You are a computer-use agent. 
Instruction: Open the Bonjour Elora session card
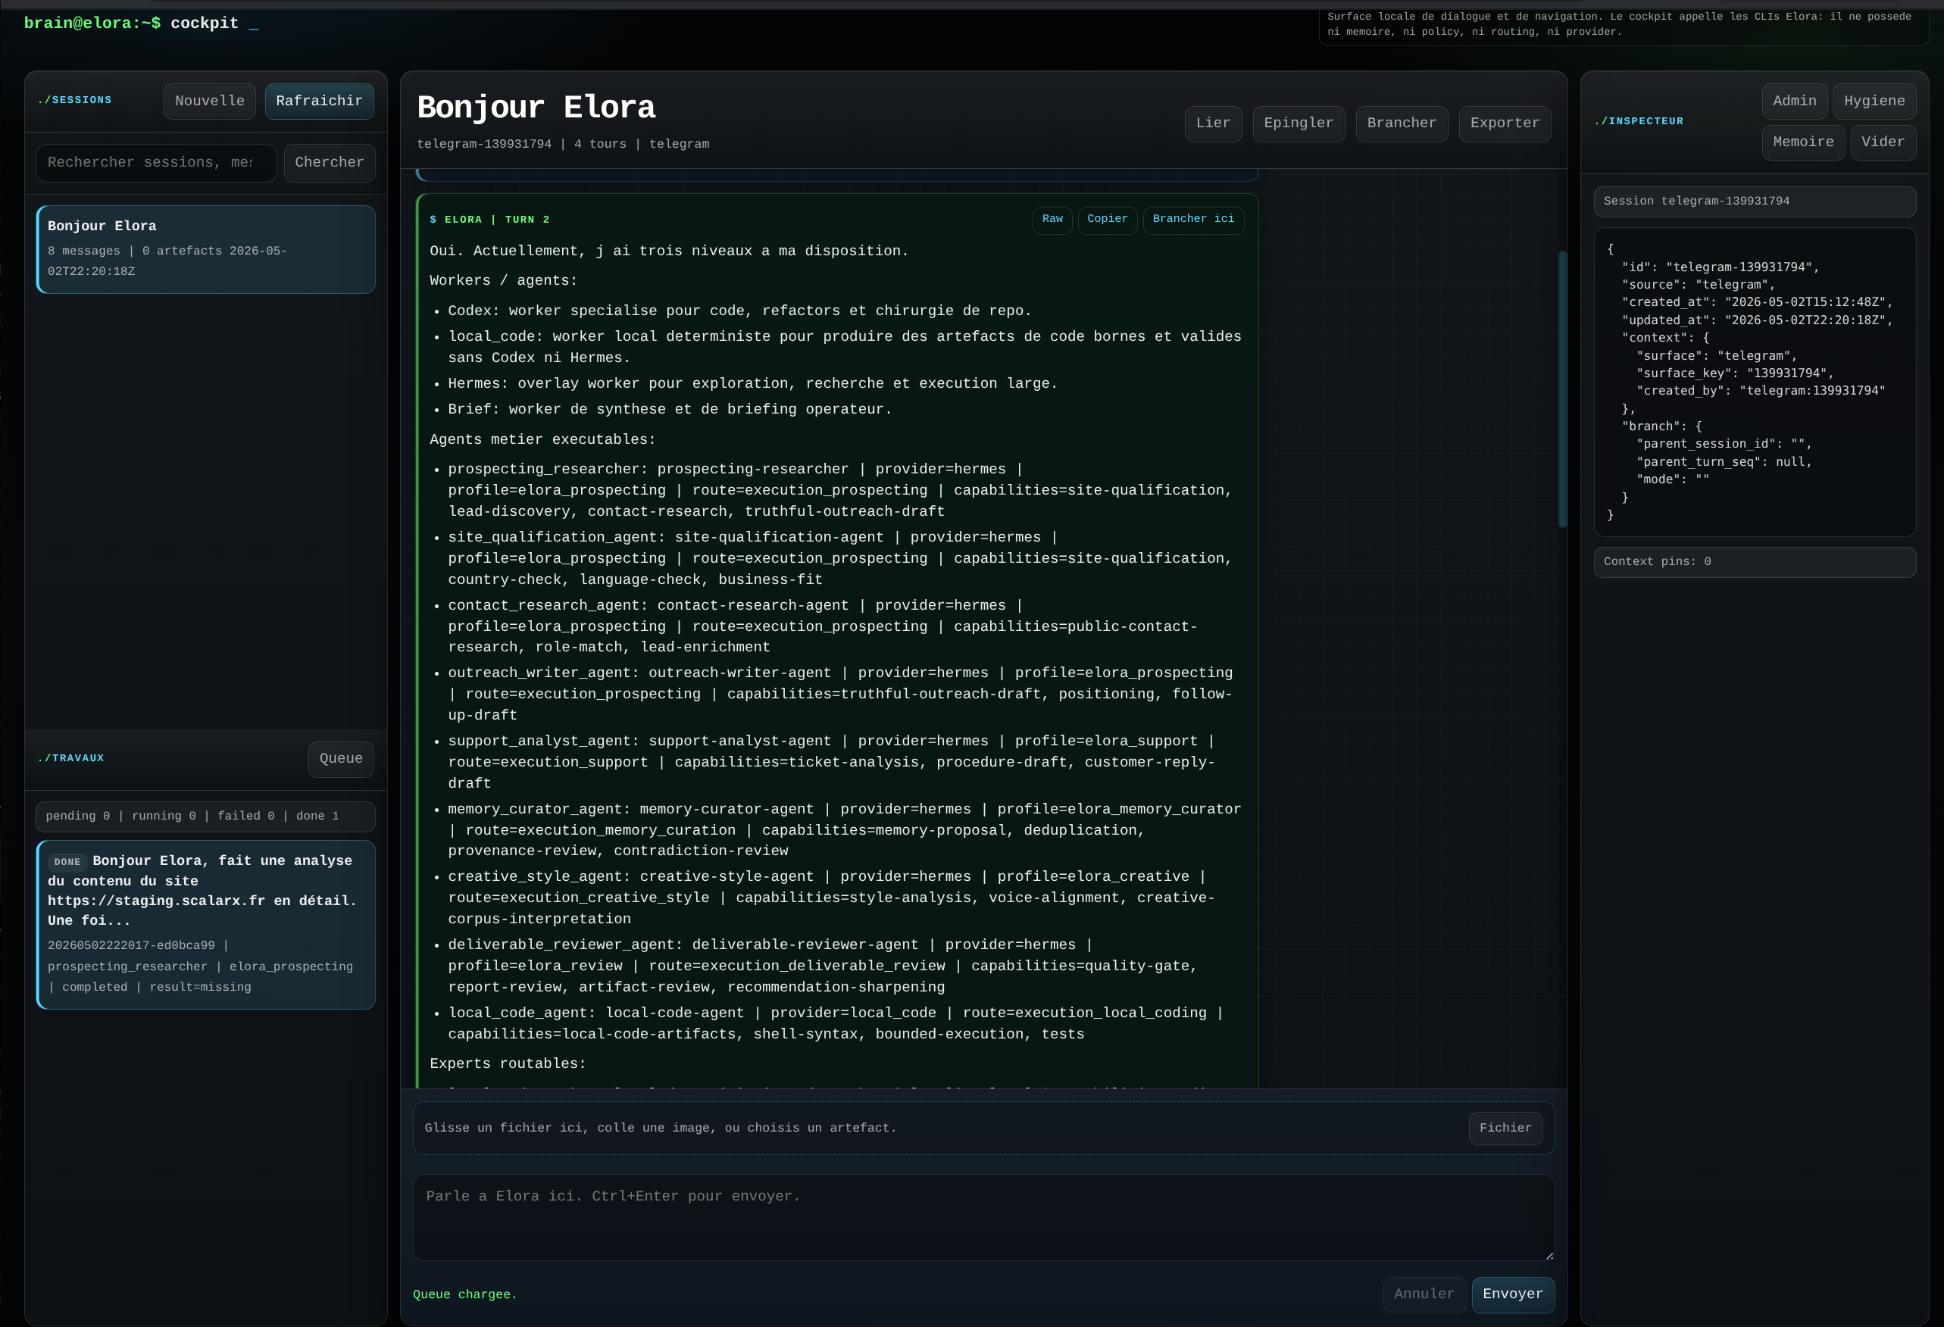tap(206, 249)
